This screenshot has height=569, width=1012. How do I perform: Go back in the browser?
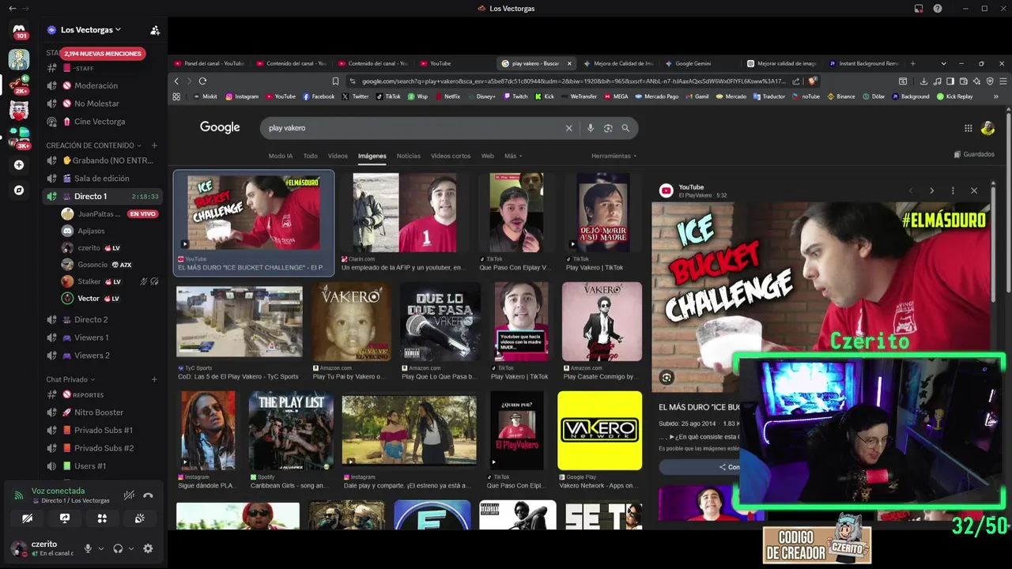tap(176, 81)
